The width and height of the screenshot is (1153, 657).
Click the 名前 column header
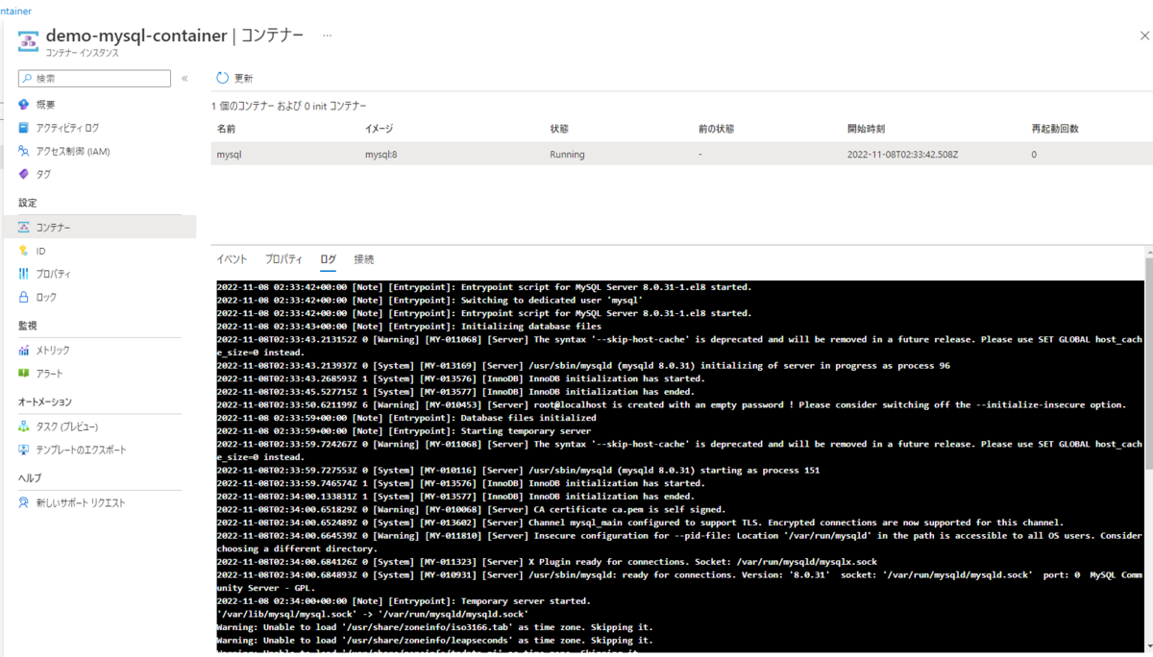226,129
